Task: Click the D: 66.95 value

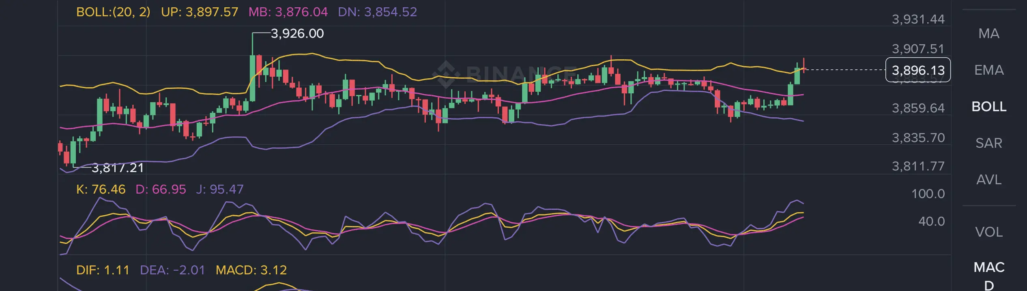Action: click(161, 189)
